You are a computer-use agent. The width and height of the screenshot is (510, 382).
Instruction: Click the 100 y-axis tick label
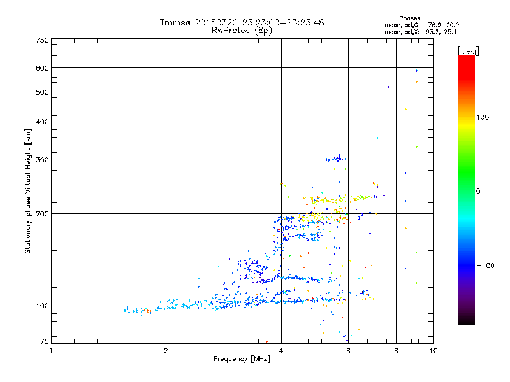tap(42, 306)
